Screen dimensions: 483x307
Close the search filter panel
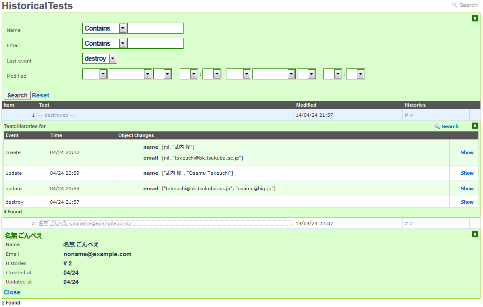(x=475, y=18)
